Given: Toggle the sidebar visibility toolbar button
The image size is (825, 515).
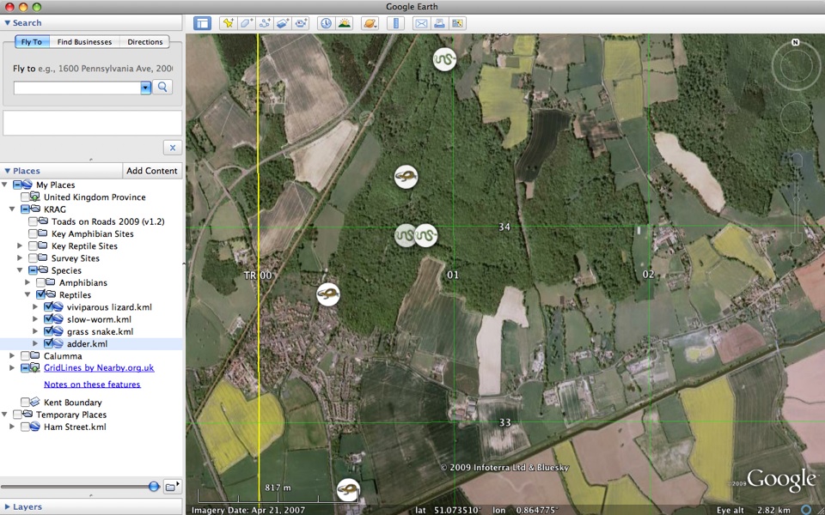Looking at the screenshot, I should coord(202,23).
